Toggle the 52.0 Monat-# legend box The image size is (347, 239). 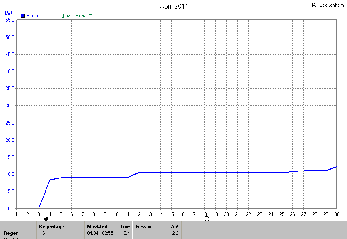coord(62,16)
